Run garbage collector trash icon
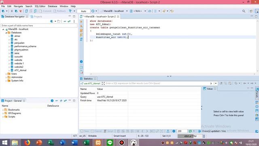The height and width of the screenshot is (146, 259). [x=204, y=136]
